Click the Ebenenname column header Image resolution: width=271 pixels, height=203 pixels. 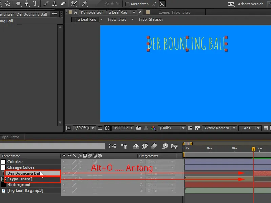(x=11, y=156)
